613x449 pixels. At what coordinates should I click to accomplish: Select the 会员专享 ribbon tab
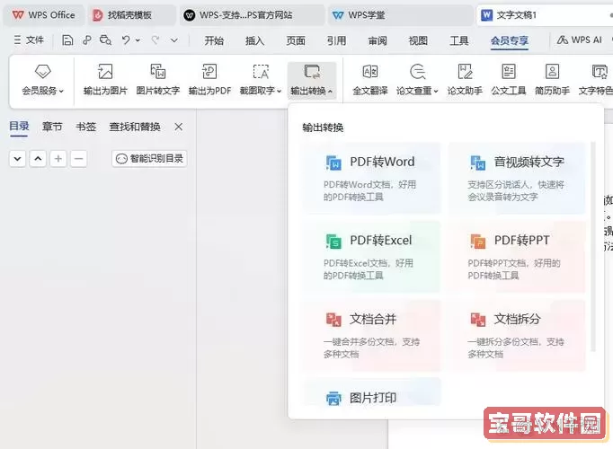click(x=510, y=40)
